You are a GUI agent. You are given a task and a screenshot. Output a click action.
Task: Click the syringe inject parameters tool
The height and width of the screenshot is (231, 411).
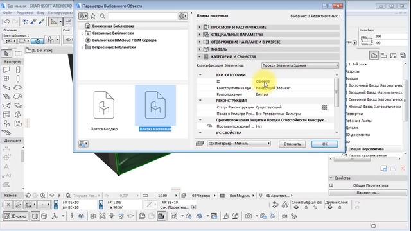click(41, 22)
